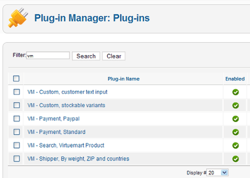Toggle enabled checkmark for Payment, Standard row

[x=236, y=132]
